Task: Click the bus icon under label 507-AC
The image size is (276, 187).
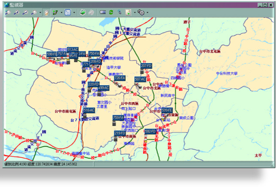Action: (x=138, y=86)
